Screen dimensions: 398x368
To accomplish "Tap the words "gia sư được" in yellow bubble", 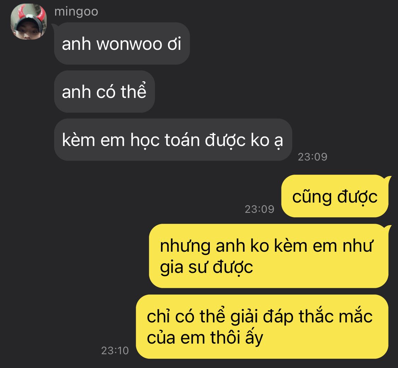I will 206,267.
